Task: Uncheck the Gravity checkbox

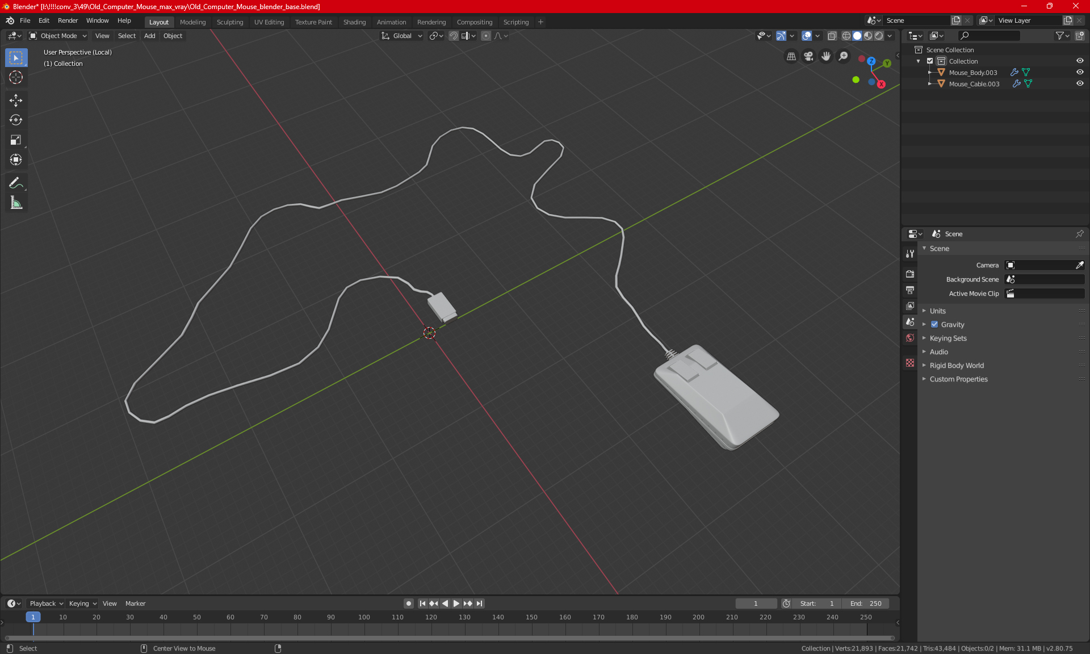Action: [934, 324]
